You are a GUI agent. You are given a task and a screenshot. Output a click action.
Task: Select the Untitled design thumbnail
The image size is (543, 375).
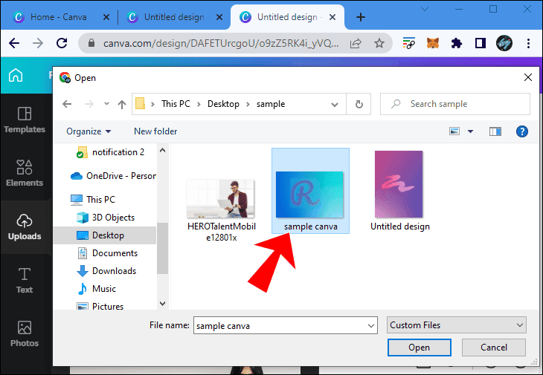(400, 191)
